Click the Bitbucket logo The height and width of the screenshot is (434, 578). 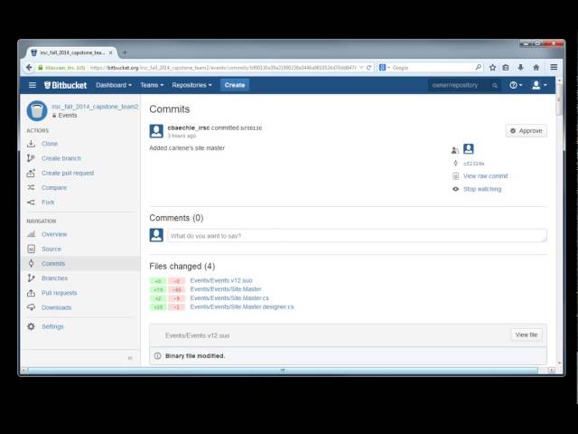tap(66, 85)
